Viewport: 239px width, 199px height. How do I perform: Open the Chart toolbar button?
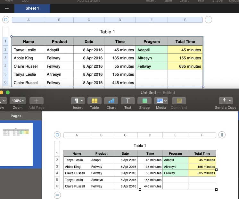click(x=111, y=101)
